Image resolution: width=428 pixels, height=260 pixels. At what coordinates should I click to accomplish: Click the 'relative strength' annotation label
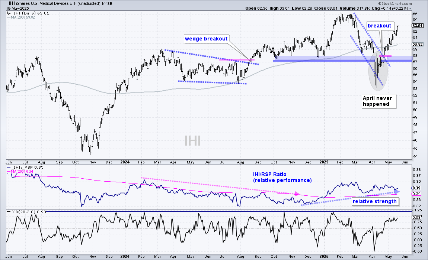[x=374, y=201]
